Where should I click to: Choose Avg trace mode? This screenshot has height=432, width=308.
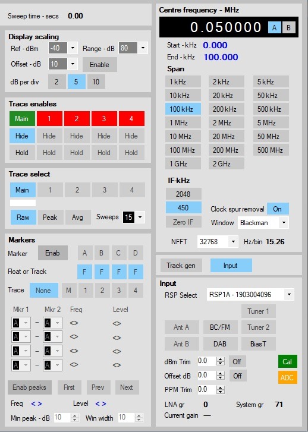78,217
